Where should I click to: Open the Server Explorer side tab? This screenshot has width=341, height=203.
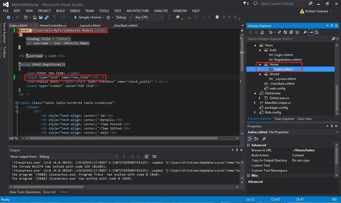pyautogui.click(x=4, y=33)
